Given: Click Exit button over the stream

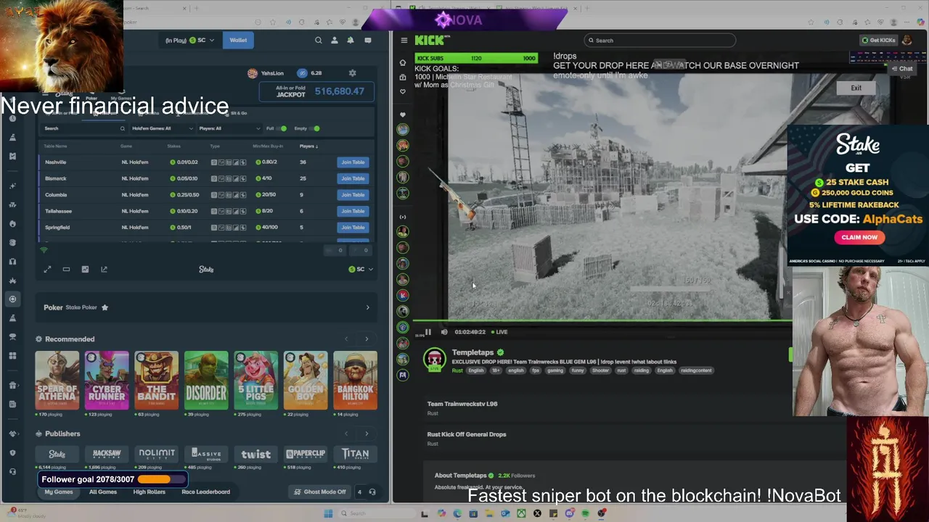Looking at the screenshot, I should pos(856,88).
